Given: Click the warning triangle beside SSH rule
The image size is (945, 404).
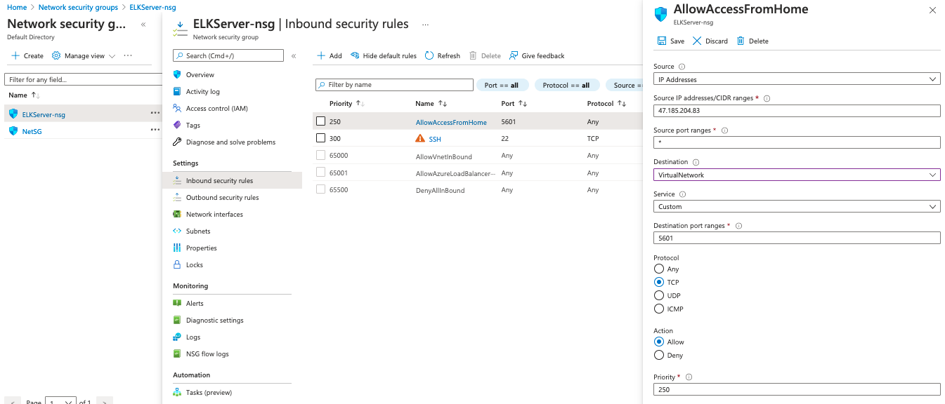Looking at the screenshot, I should click(x=421, y=139).
